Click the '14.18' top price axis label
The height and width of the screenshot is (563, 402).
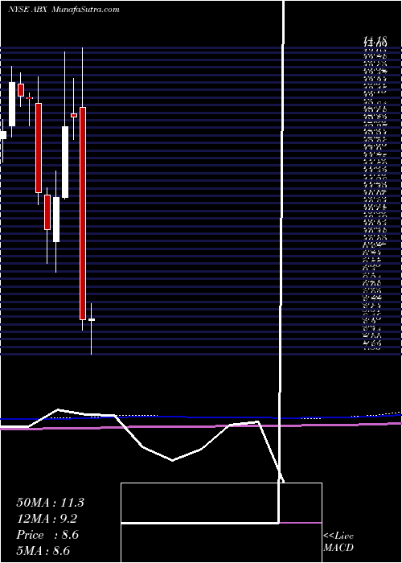(375, 40)
